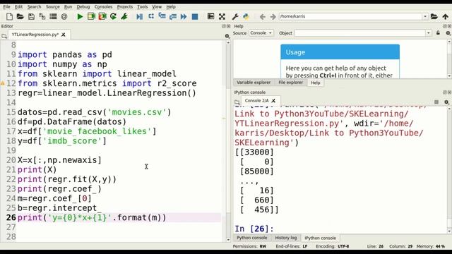Image resolution: width=452 pixels, height=254 pixels.
Task: Run the file with green play button
Action: [x=80, y=17]
